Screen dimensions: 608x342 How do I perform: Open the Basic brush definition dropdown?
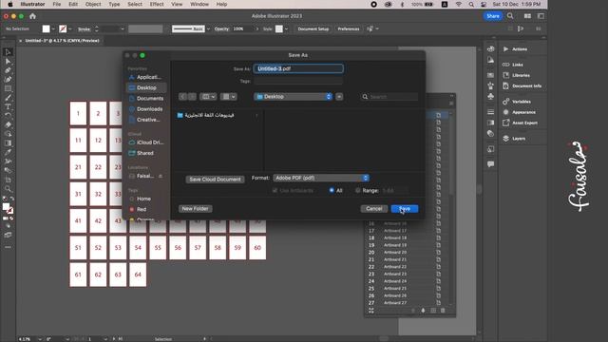[209, 29]
